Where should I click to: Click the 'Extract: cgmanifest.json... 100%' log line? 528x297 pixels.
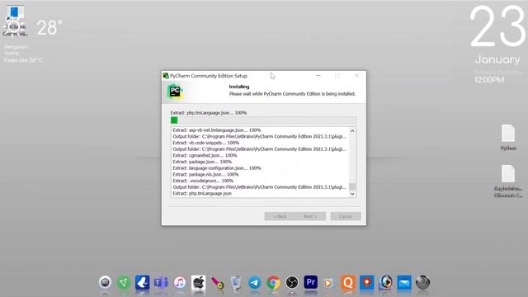coord(205,155)
